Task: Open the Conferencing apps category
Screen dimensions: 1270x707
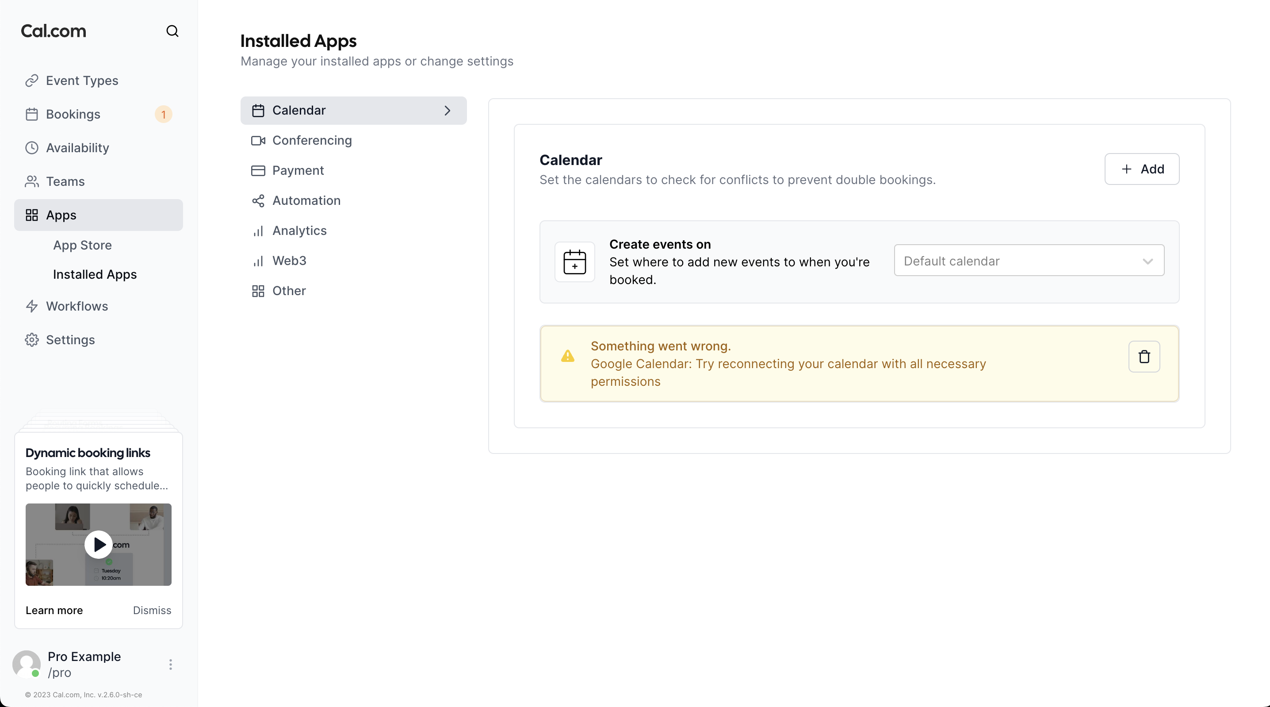Action: coord(312,141)
